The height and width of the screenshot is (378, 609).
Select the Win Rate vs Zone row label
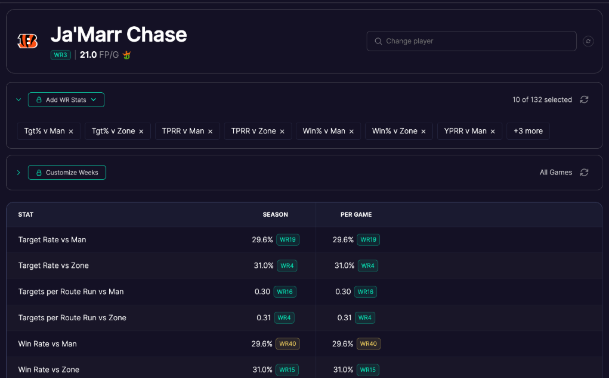48,370
